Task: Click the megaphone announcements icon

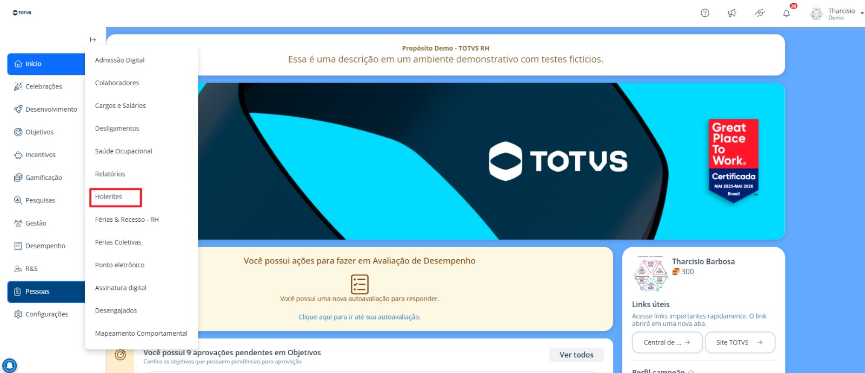Action: click(x=732, y=13)
